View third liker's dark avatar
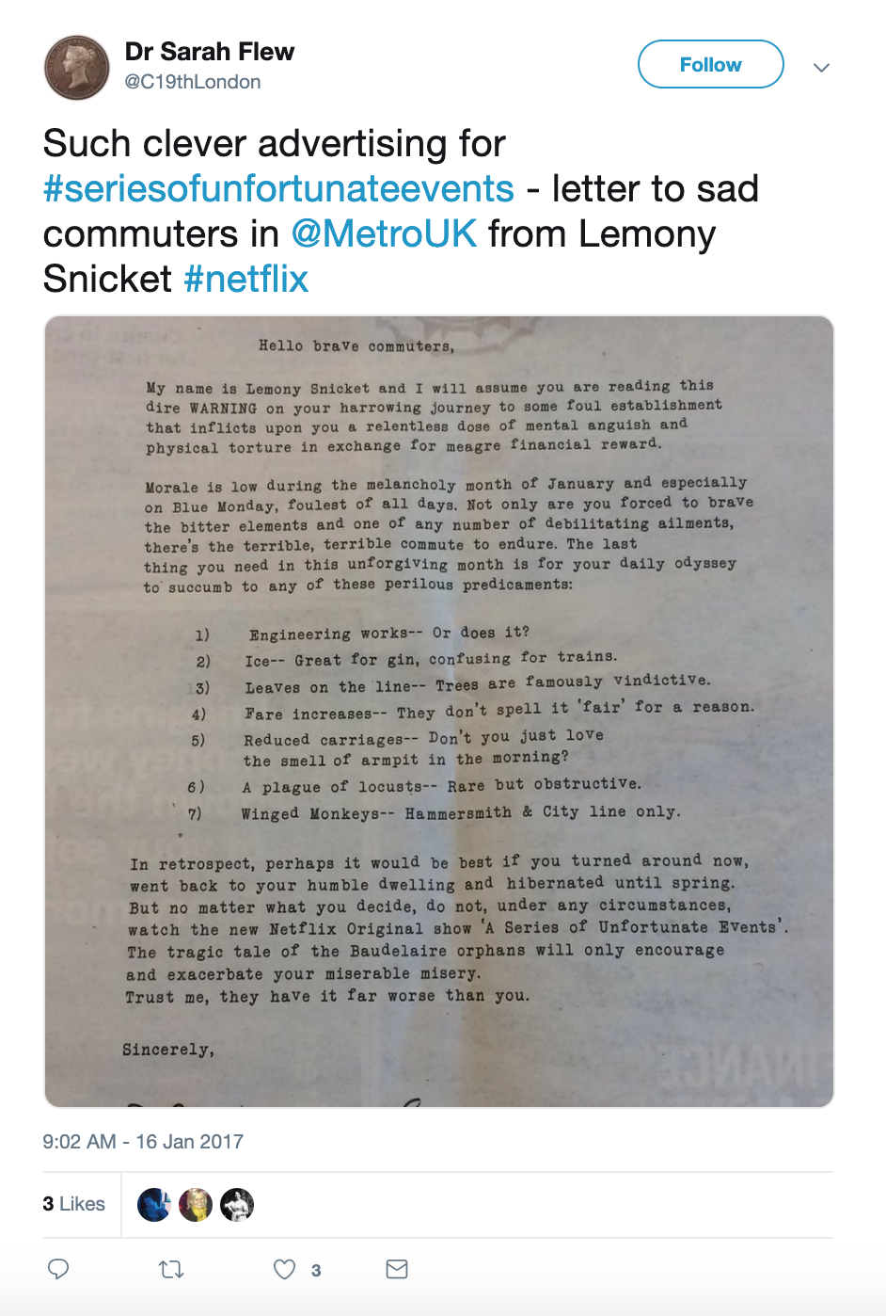 [237, 1205]
